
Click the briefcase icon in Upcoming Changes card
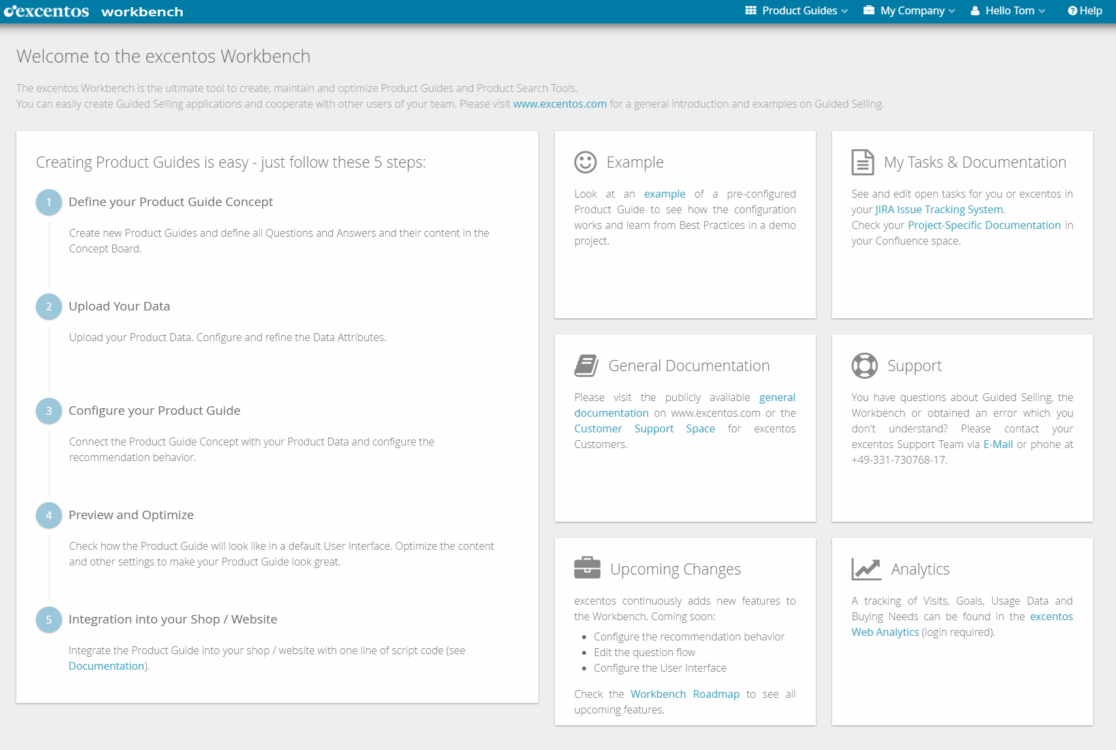click(587, 567)
